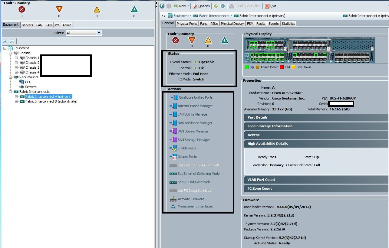Click the collapse-all minus icon above tree
The width and height of the screenshot is (389, 248).
(12, 41)
